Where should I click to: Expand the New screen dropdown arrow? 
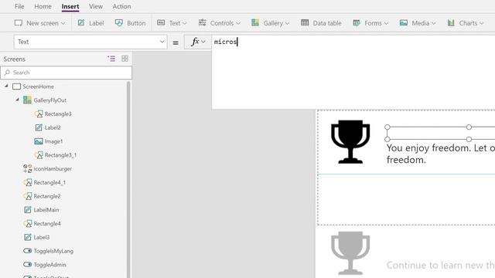63,23
